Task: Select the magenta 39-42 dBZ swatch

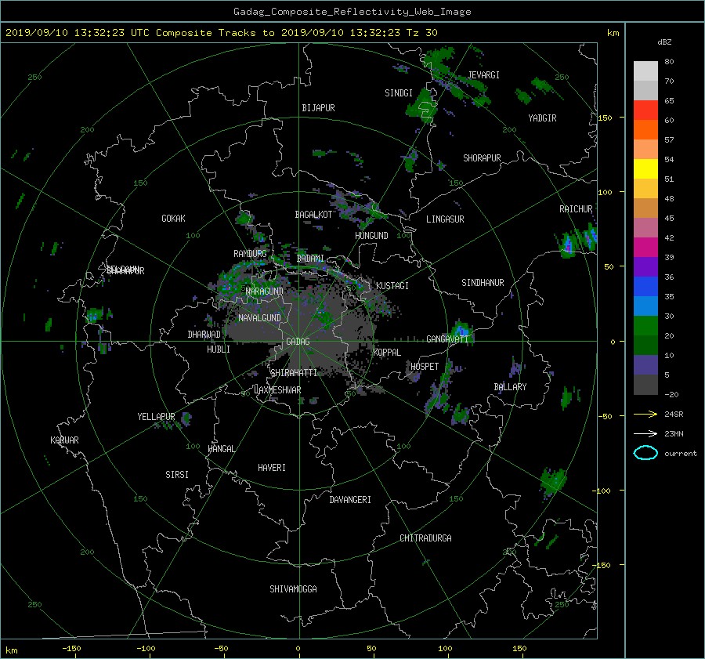Action: pos(645,248)
